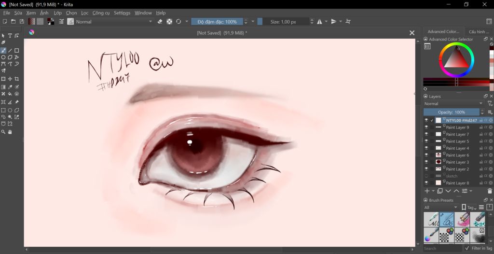Image resolution: width=494 pixels, height=254 pixels.
Task: Toggle the Filter in Tag checkbox
Action: pos(467,248)
